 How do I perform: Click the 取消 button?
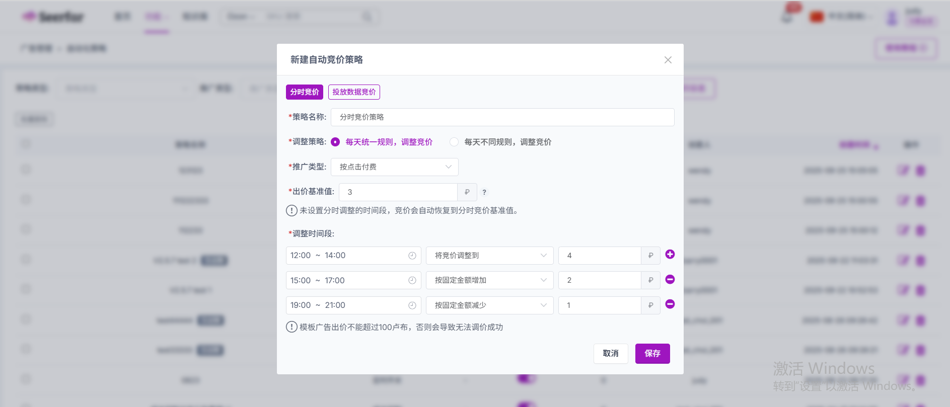(610, 354)
